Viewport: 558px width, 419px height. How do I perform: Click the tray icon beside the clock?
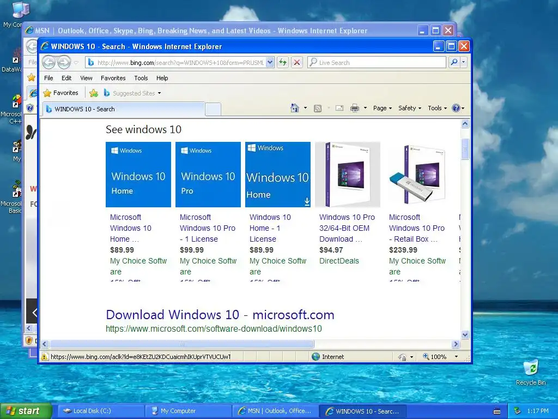point(518,411)
